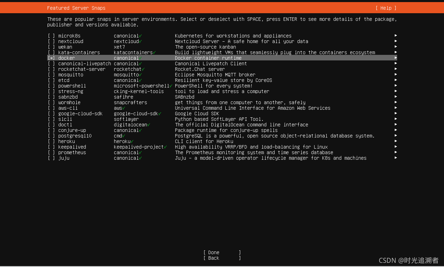Image resolution: width=444 pixels, height=267 pixels.
Task: Deselect the docker checkbox
Action: 51,58
